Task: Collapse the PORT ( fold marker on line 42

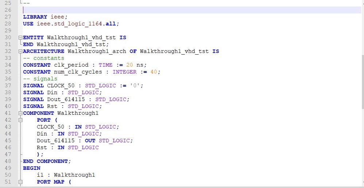Action: coord(20,120)
